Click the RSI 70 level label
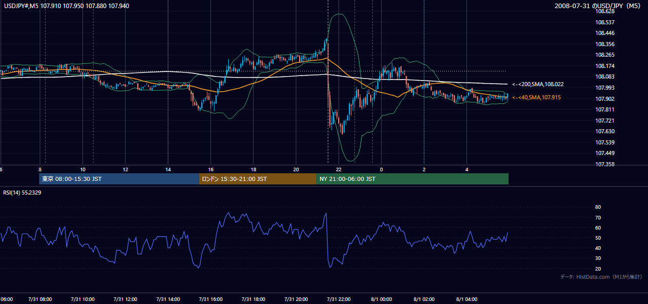Screen dimensions: 648x304 pyautogui.click(x=598, y=217)
